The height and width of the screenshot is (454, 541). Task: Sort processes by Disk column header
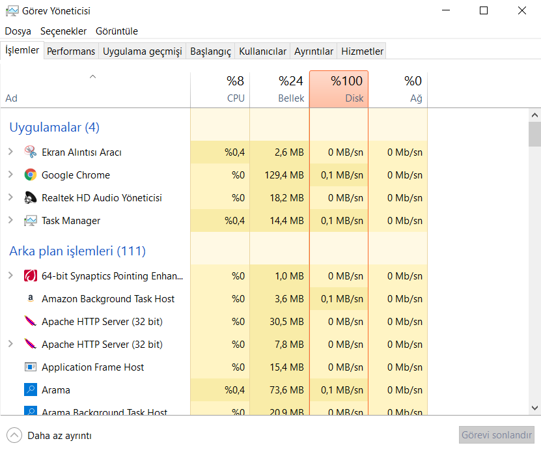(339, 89)
